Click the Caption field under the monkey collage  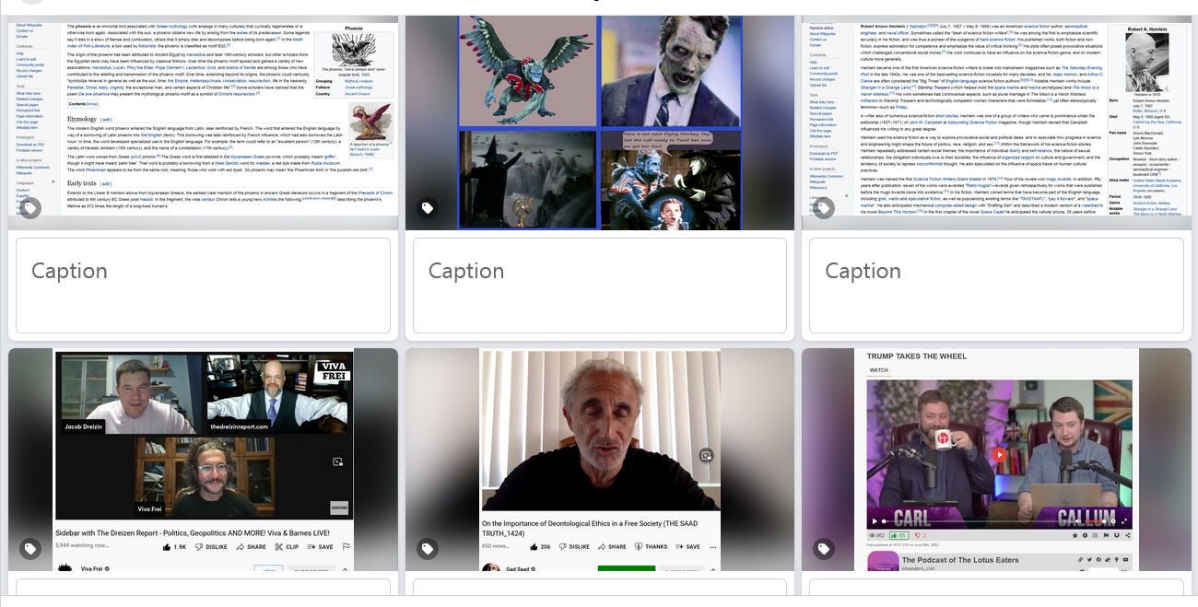pos(600,286)
